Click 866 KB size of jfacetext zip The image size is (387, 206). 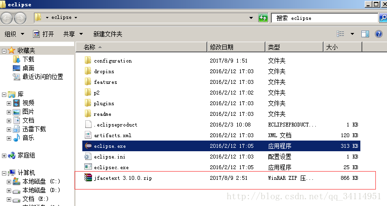pos(349,178)
